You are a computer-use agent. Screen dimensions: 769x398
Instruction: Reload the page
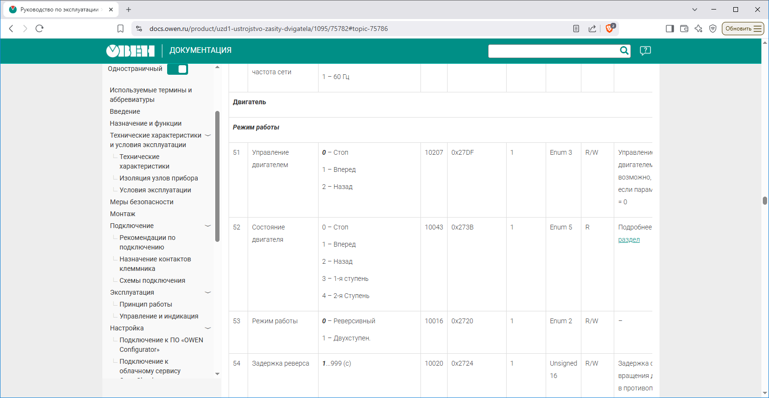[40, 29]
